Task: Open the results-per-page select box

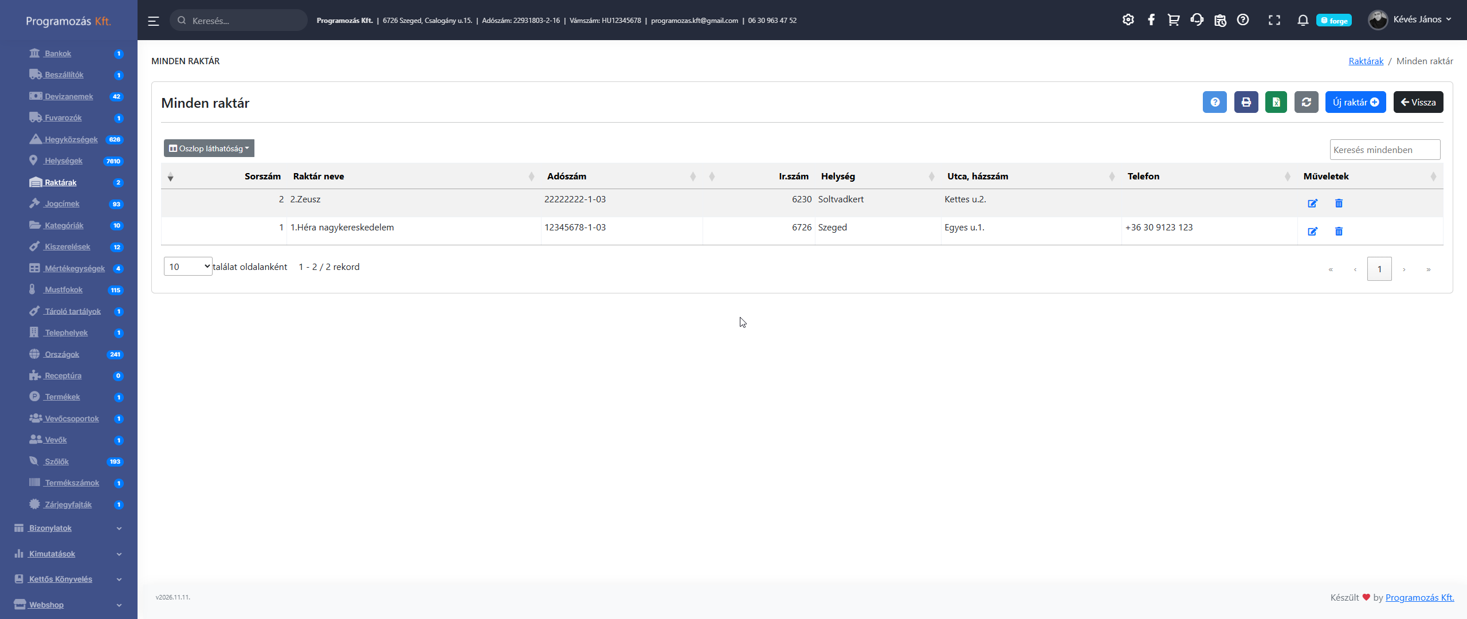Action: click(188, 267)
